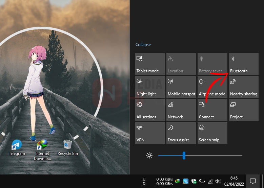Open All settings tile

150,110
